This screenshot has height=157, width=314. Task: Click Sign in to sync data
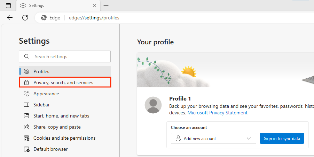click(x=282, y=139)
